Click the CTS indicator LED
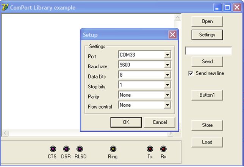The height and width of the screenshot is (167, 244). 52,149
